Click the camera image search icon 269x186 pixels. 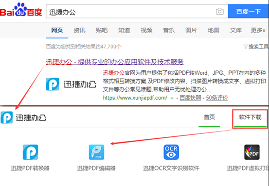pos(219,12)
